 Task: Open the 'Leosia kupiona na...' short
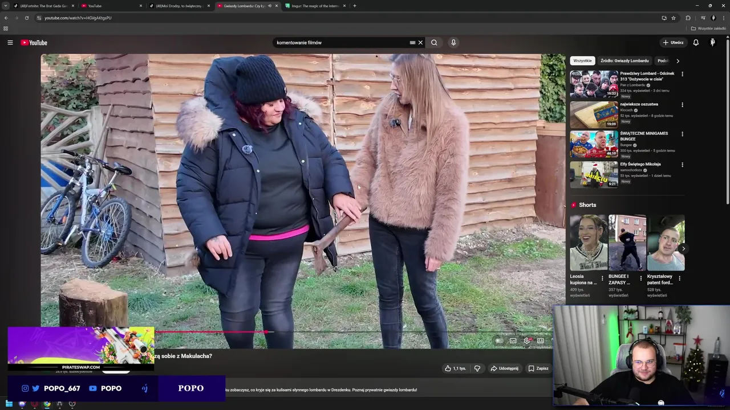tap(589, 243)
